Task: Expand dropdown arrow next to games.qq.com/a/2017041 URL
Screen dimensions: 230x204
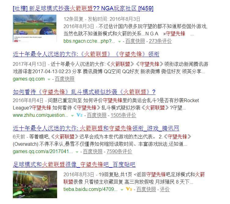Action: 77,152
